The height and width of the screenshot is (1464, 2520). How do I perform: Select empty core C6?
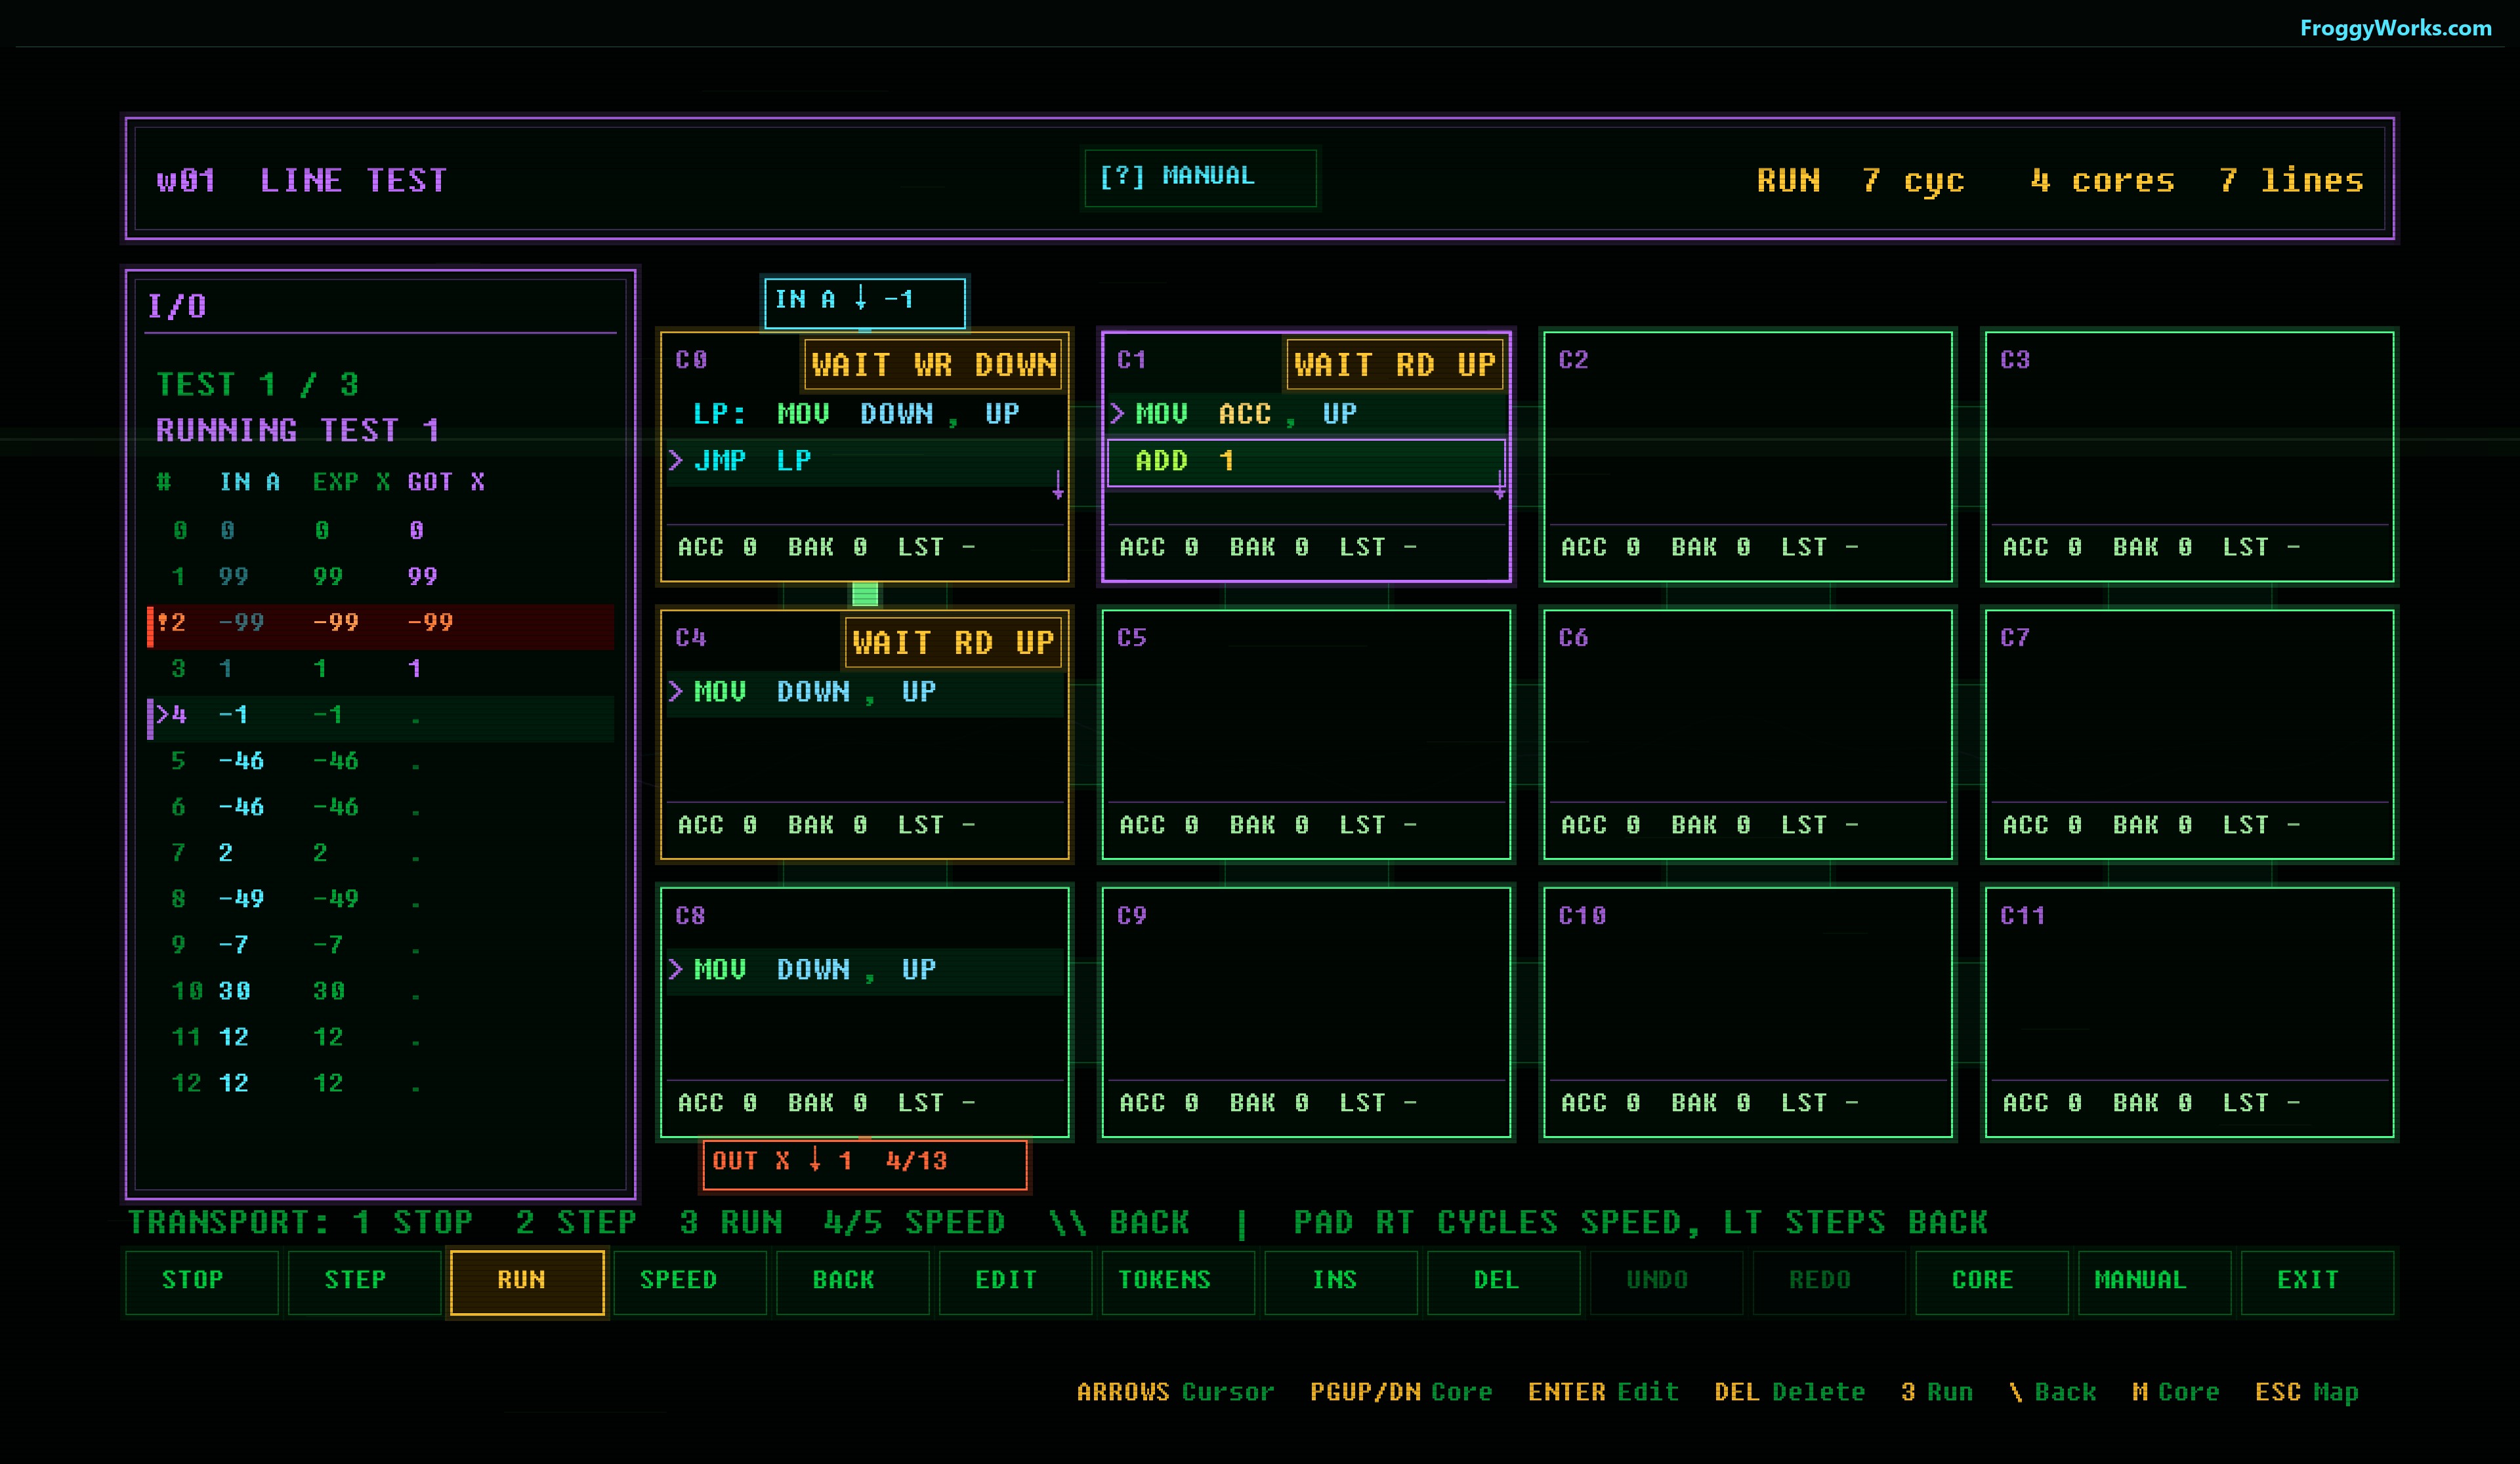pos(1747,733)
